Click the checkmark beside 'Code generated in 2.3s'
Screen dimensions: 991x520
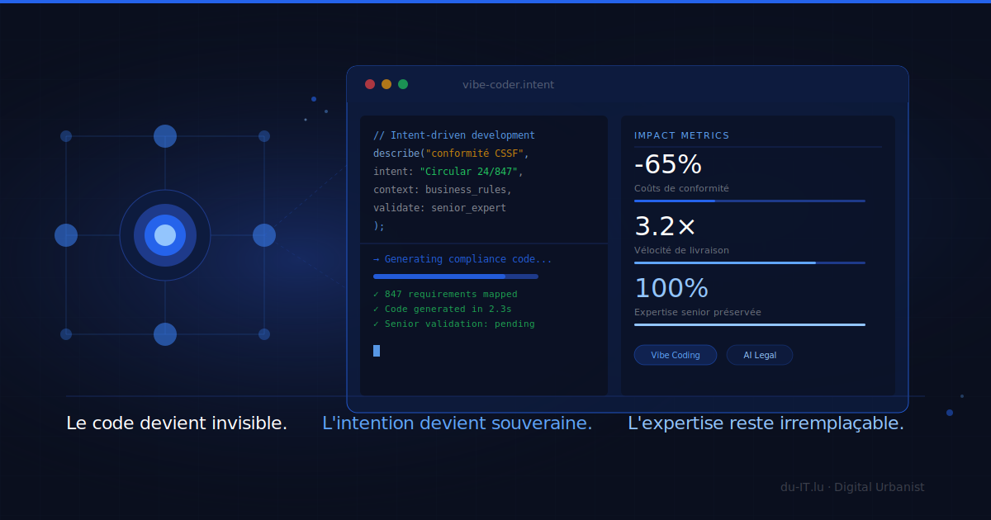pyautogui.click(x=377, y=309)
